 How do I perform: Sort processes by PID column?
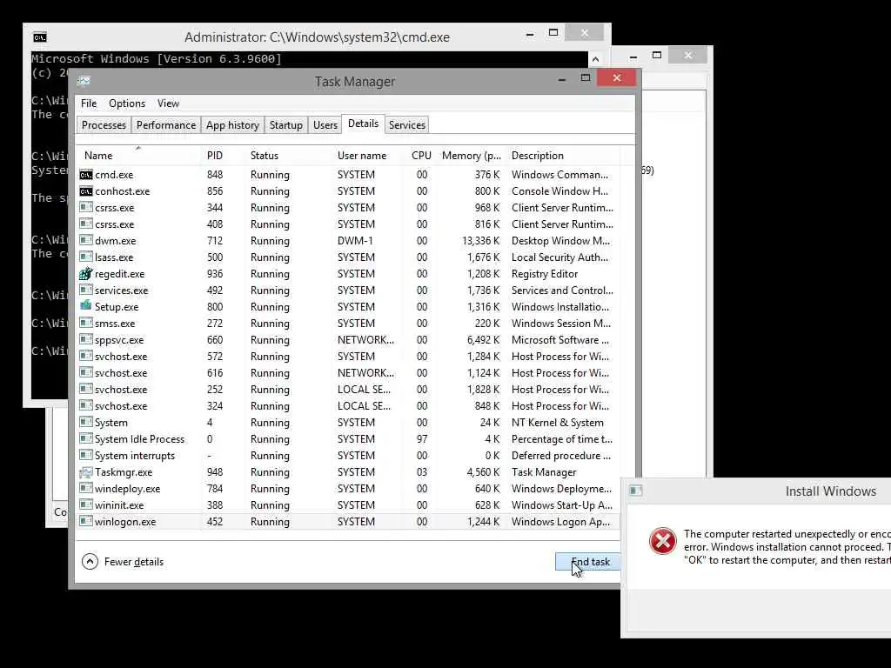coord(223,155)
